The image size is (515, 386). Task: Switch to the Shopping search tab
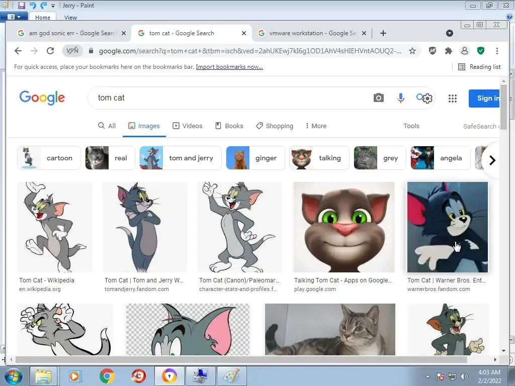tap(275, 126)
